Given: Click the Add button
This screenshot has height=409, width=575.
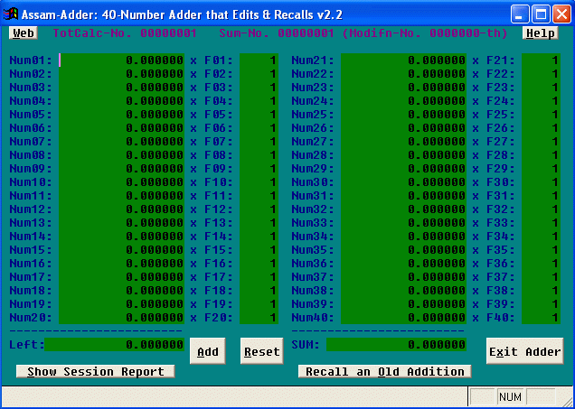Looking at the screenshot, I should pos(208,351).
